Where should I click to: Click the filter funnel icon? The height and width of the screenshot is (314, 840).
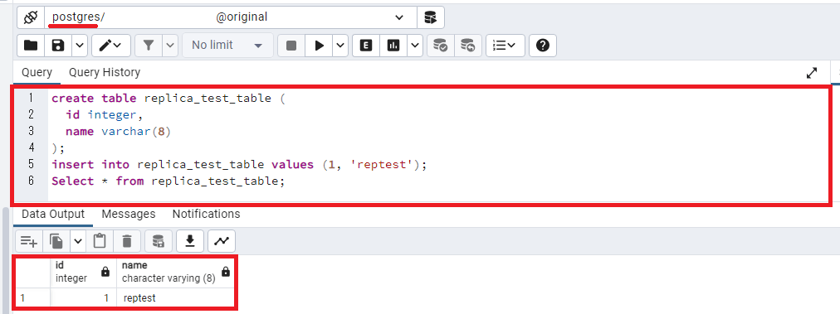pyautogui.click(x=149, y=46)
